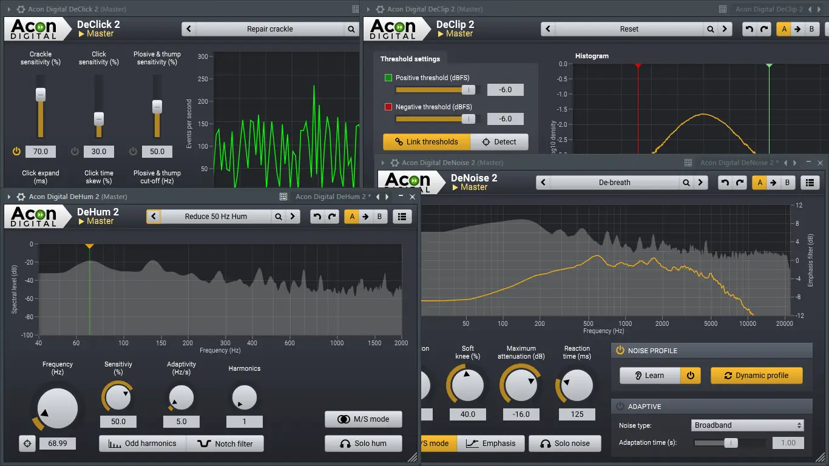Enable plosive & thump power button

133,151
